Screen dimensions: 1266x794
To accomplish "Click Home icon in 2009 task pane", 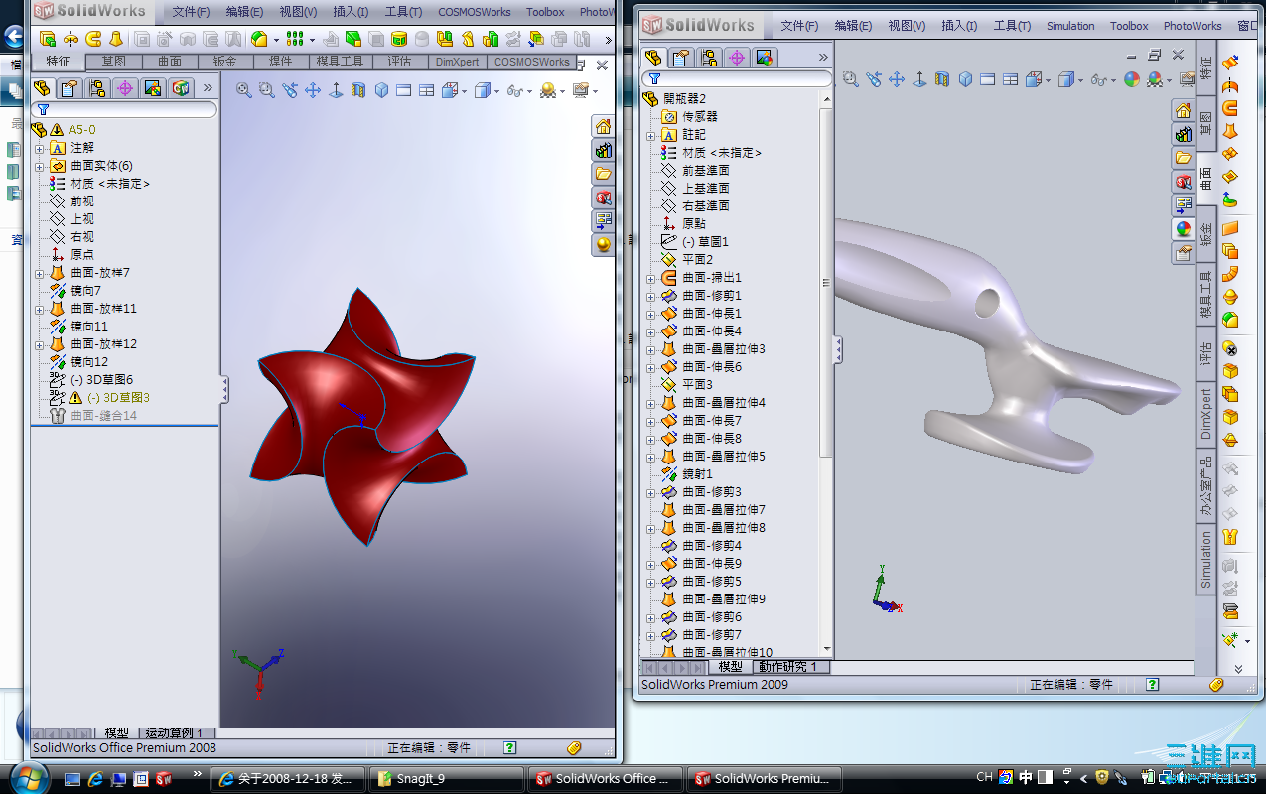I will (1183, 110).
